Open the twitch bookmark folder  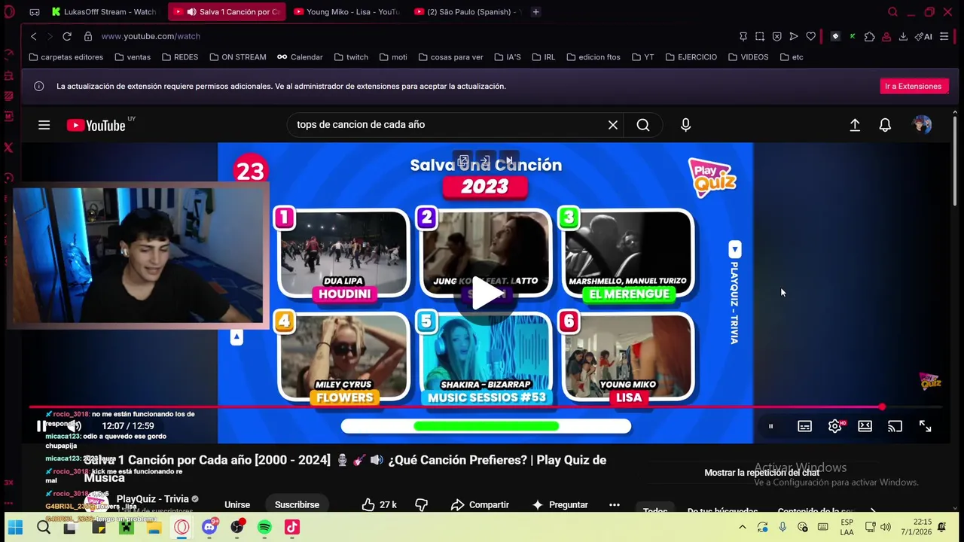[351, 57]
